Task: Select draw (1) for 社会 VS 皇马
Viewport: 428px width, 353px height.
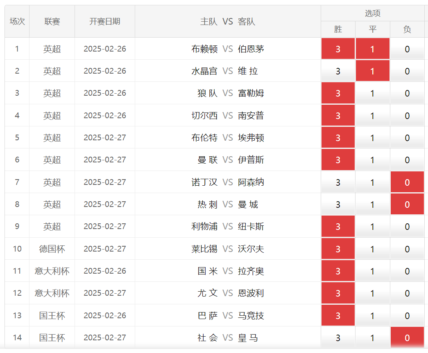Action: pos(373,337)
